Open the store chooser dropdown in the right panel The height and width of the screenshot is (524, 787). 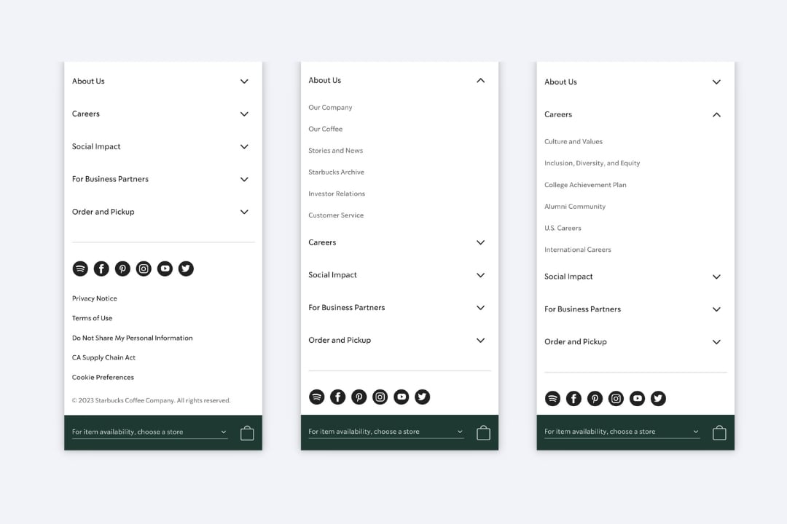pyautogui.click(x=622, y=432)
